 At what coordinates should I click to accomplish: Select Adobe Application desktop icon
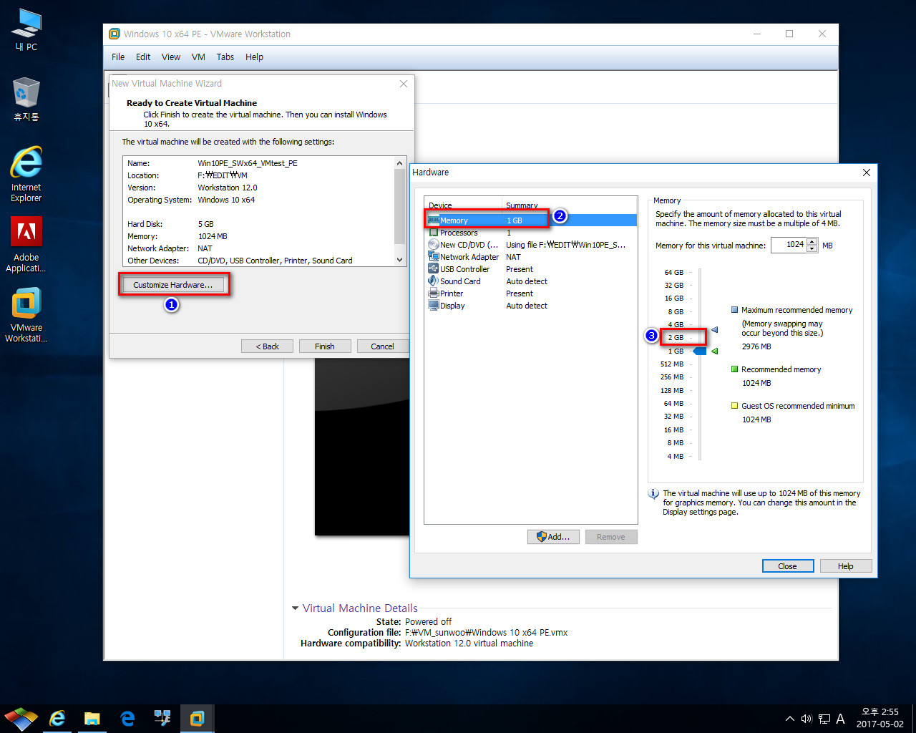tap(26, 245)
